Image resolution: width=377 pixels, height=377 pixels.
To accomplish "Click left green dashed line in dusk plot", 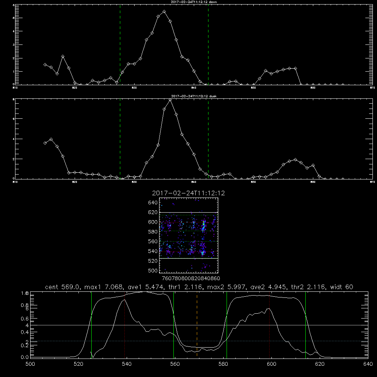I will (120, 139).
